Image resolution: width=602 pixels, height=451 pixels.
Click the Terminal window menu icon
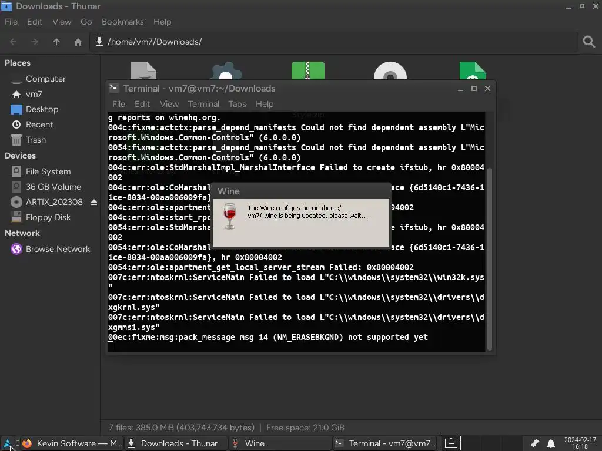click(x=113, y=88)
